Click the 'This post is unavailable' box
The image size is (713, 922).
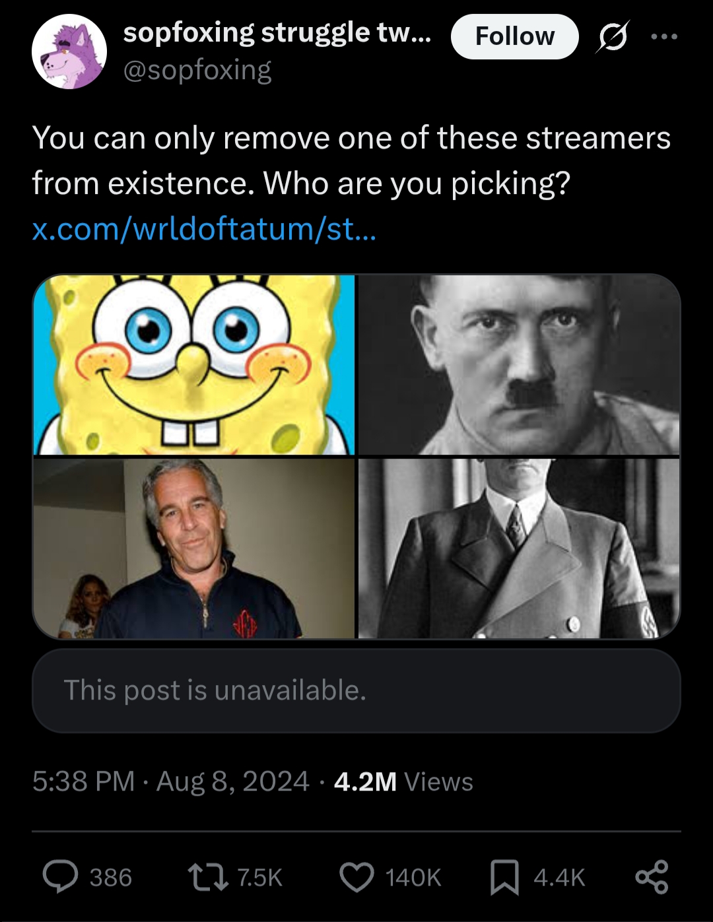click(x=356, y=690)
